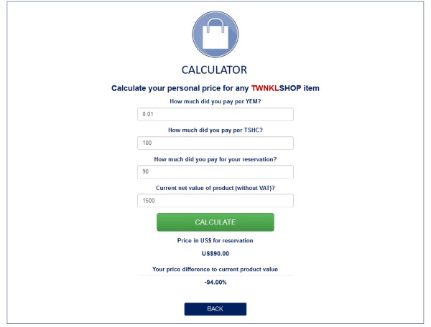
Task: Click the shopping bag icon
Action: point(215,34)
